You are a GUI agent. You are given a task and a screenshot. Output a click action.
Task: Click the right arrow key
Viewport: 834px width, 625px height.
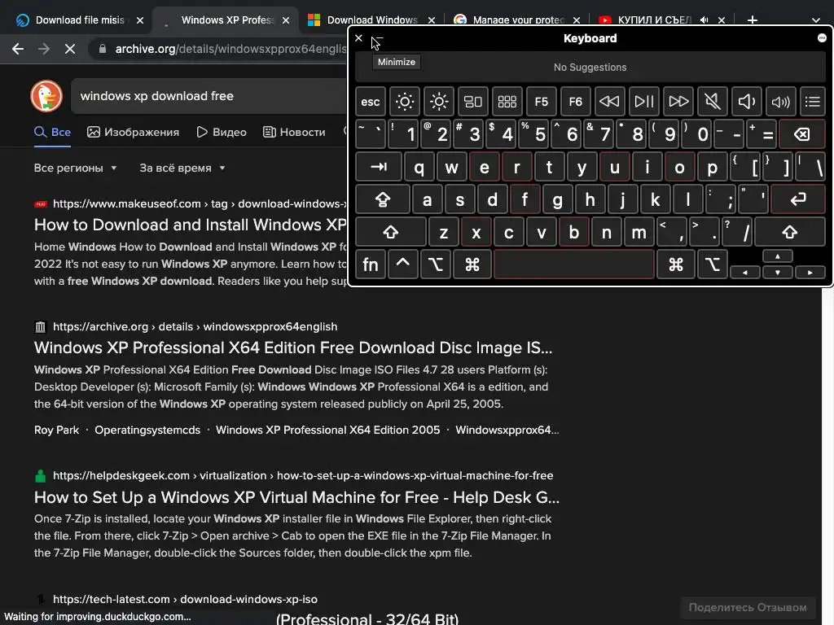click(x=810, y=272)
